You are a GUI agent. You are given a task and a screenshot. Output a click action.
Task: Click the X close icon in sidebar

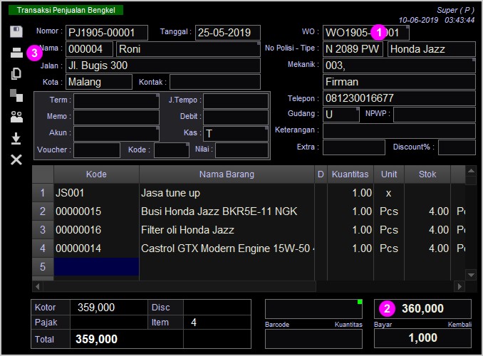(16, 159)
